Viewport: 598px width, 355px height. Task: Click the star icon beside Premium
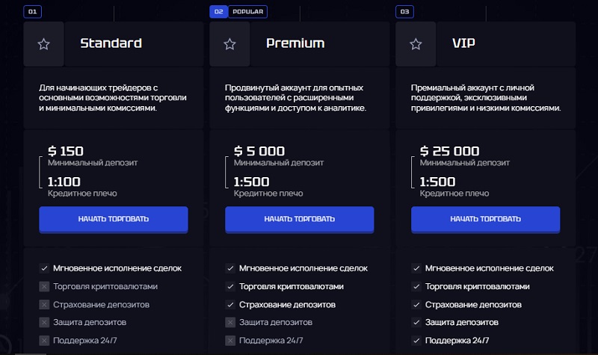[x=229, y=44]
